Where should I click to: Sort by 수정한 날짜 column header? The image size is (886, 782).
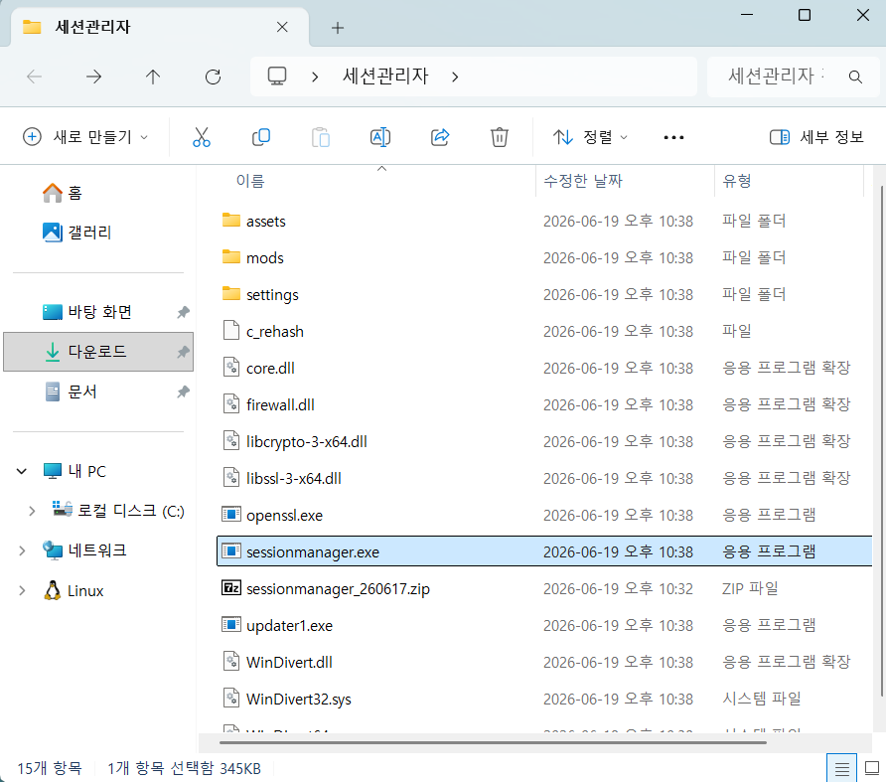click(583, 181)
